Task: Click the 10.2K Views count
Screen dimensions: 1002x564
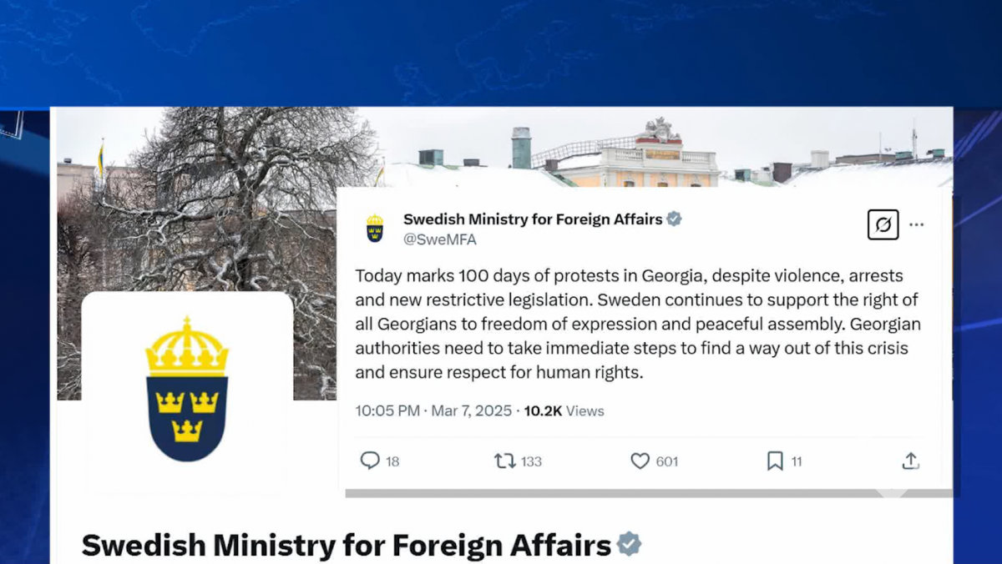Action: coord(564,410)
